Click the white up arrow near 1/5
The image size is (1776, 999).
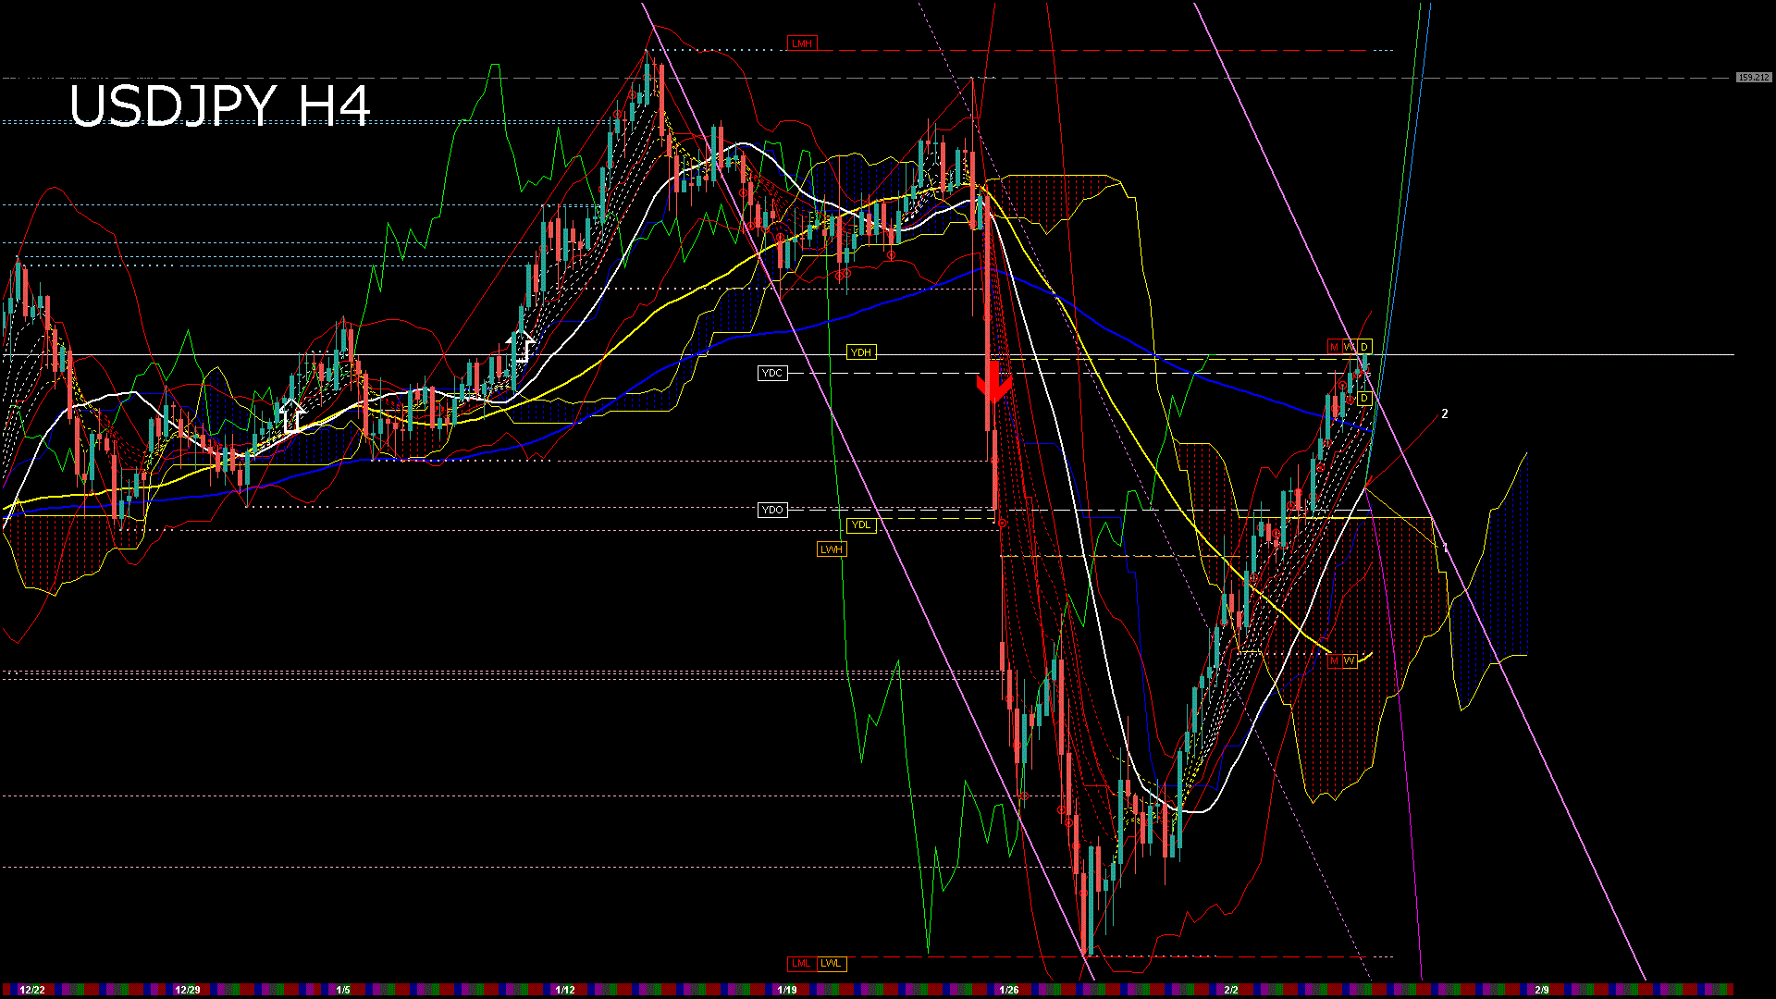tap(292, 415)
